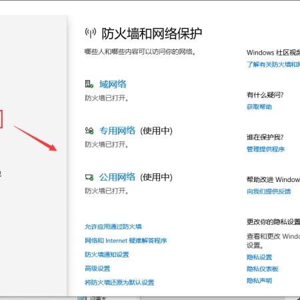Open 允许应用通过防火墙 link
The height and width of the screenshot is (300, 300).
click(113, 227)
